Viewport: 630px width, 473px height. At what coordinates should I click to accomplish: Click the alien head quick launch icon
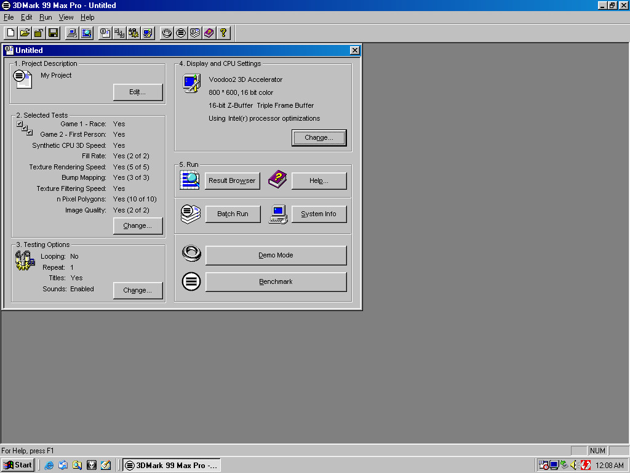92,466
